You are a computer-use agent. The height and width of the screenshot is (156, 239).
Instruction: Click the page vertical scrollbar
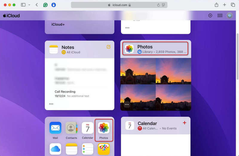(237, 56)
